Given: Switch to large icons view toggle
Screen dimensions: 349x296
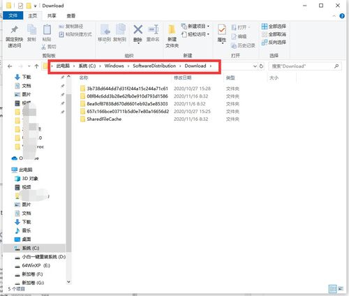Looking at the screenshot, I should [x=341, y=288].
